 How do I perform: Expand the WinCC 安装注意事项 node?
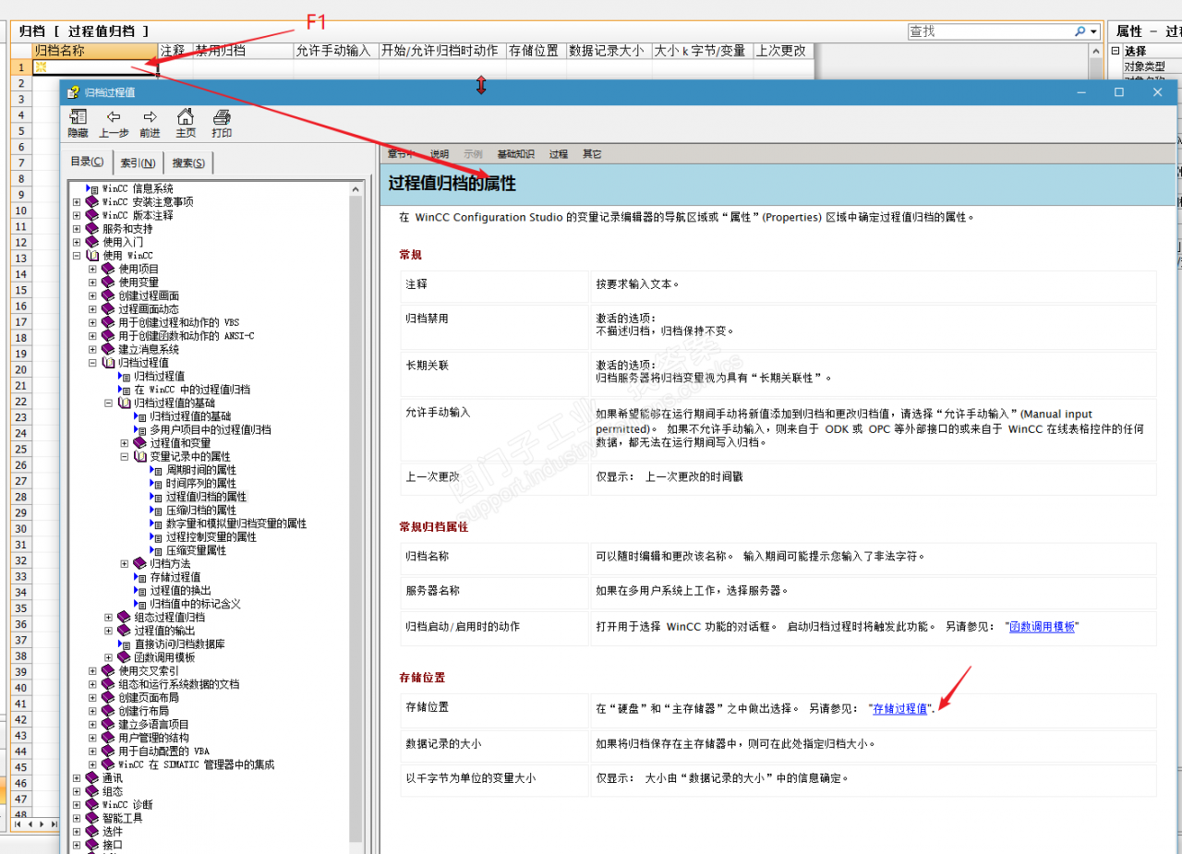click(x=78, y=202)
